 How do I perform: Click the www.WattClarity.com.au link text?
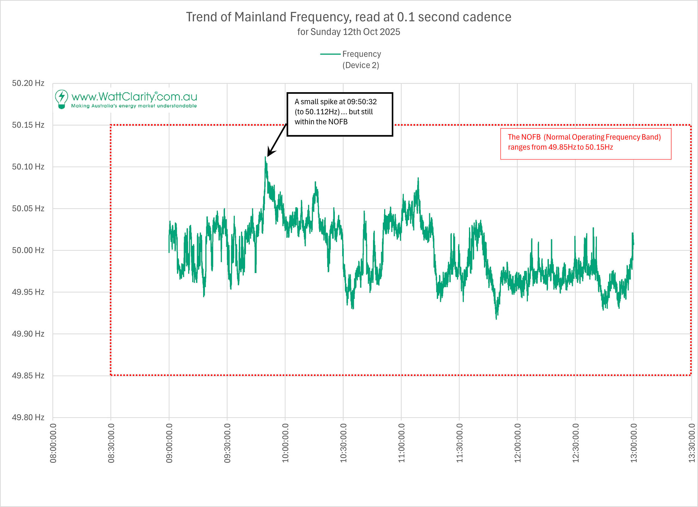[134, 97]
